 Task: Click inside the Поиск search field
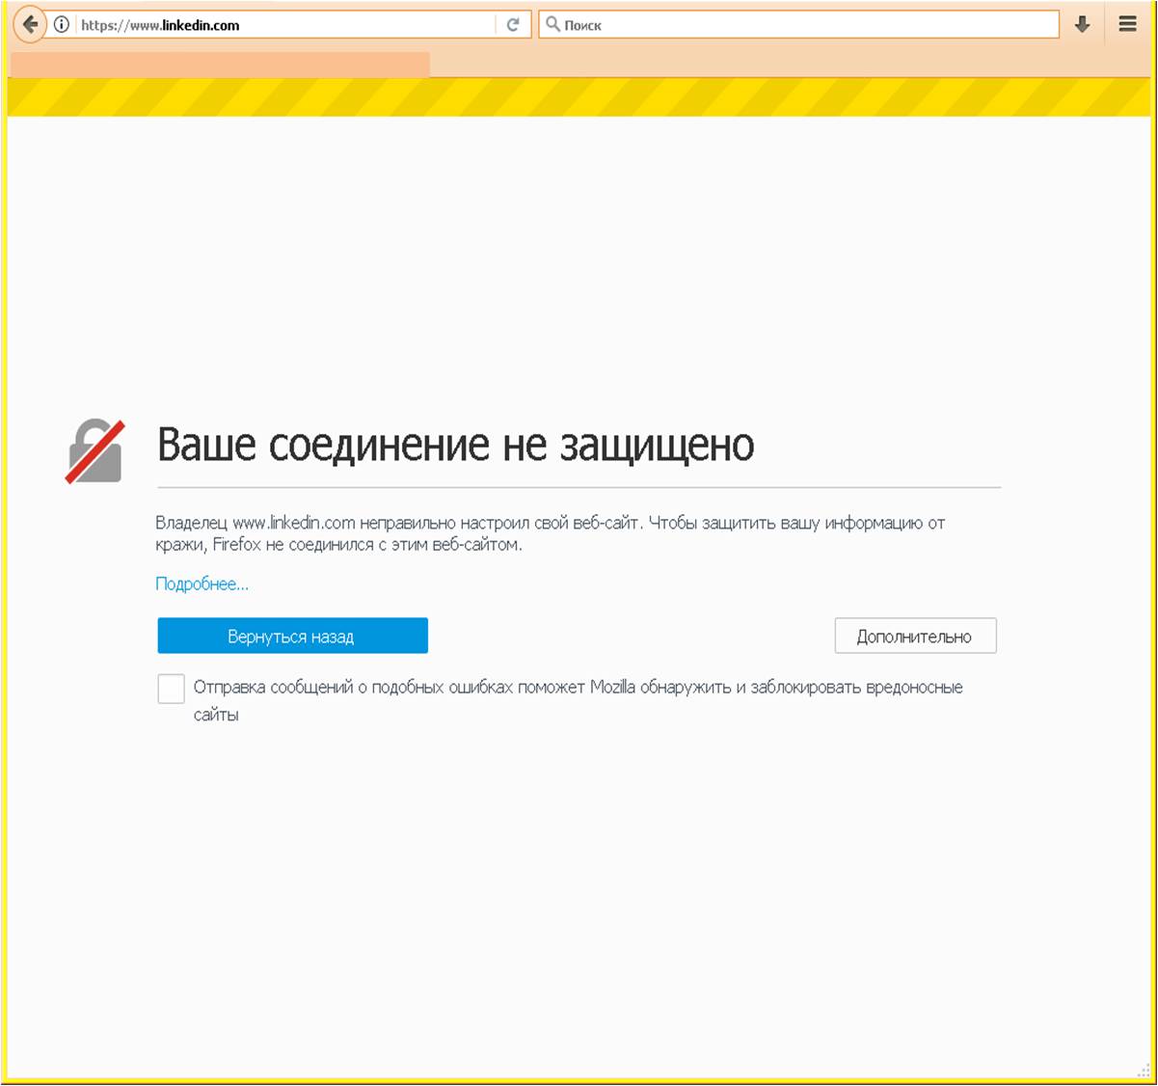pyautogui.click(x=798, y=25)
